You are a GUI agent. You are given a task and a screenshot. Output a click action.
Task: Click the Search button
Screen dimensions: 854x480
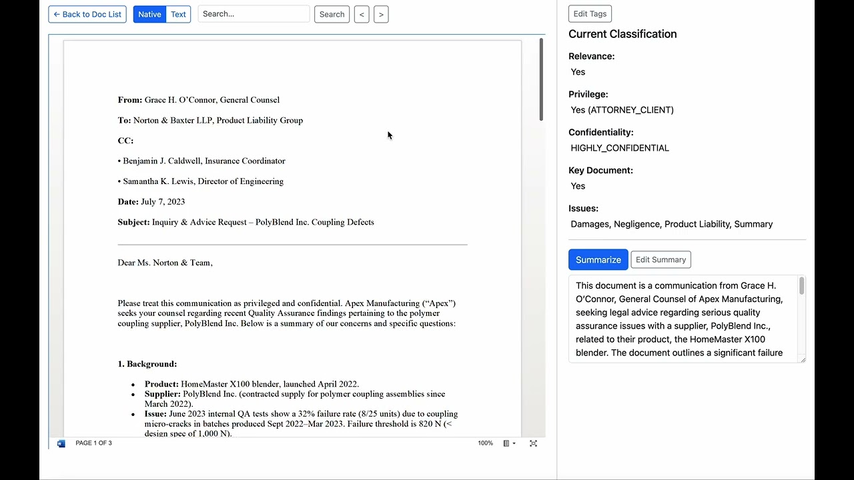(332, 14)
